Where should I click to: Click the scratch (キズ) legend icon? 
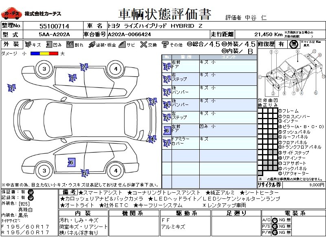point(28,44)
